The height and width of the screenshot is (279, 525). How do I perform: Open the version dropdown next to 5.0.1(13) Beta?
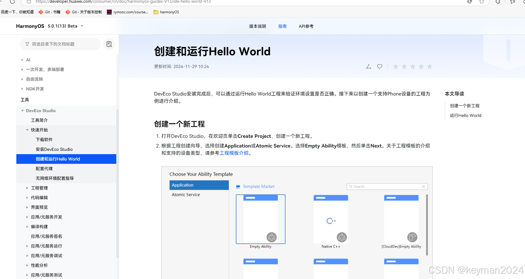(x=82, y=26)
